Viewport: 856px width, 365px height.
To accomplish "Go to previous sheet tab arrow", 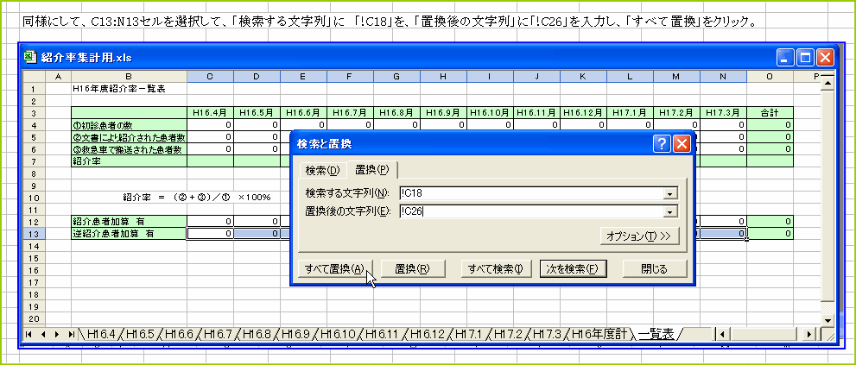I will click(42, 334).
